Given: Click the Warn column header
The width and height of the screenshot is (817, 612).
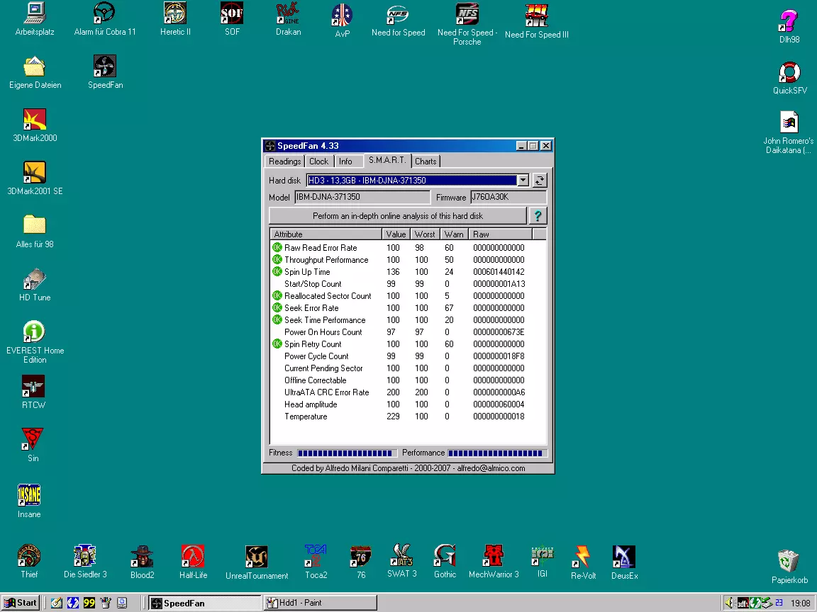Looking at the screenshot, I should click(x=454, y=234).
